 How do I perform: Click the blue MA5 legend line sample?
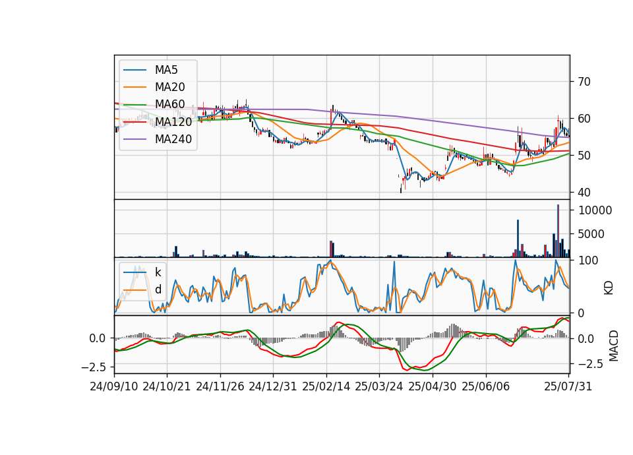pos(135,71)
